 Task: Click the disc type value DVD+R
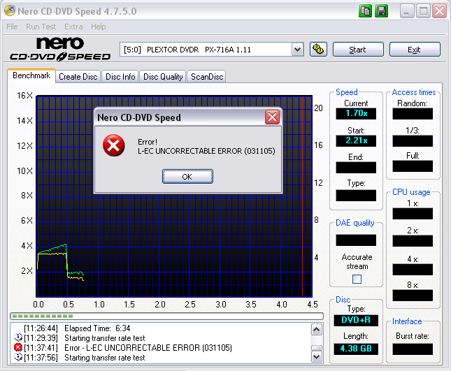356,320
